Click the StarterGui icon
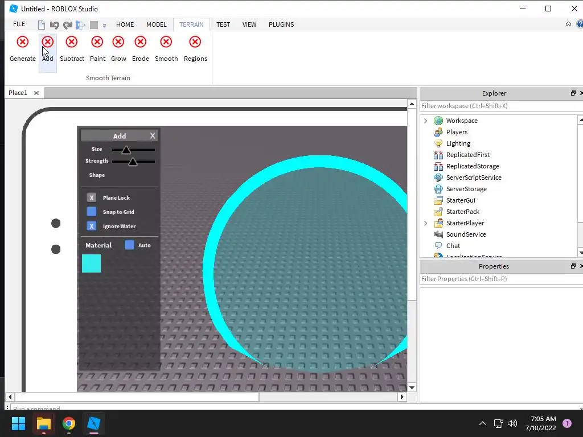Viewport: 583px width, 437px height. pos(438,200)
